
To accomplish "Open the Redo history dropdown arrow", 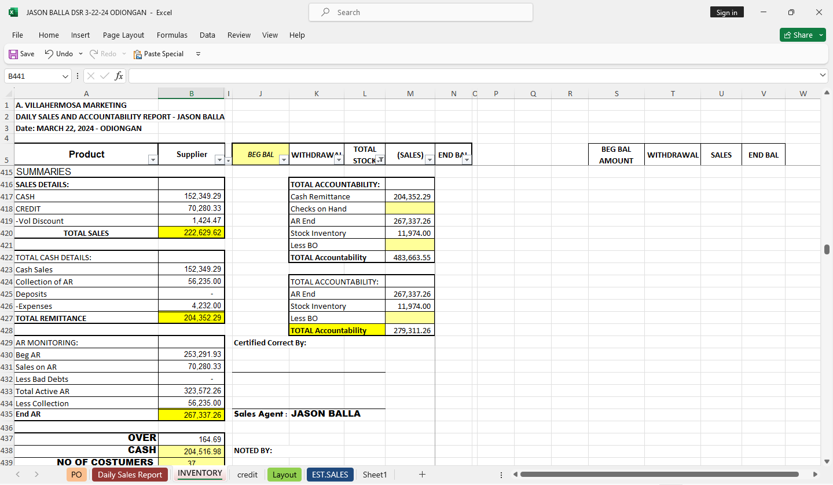I will click(124, 54).
